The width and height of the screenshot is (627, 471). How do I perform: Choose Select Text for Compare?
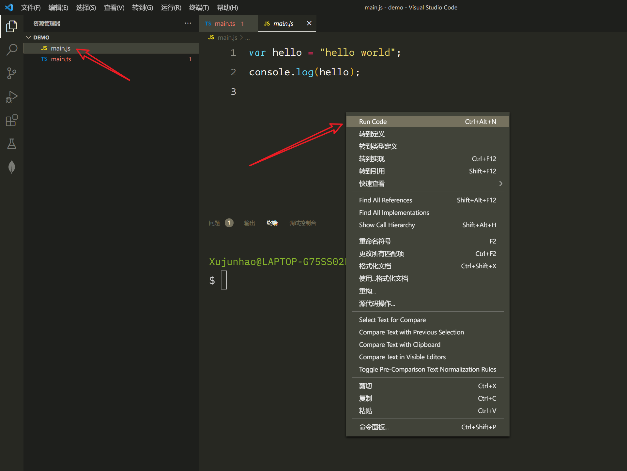(427, 320)
